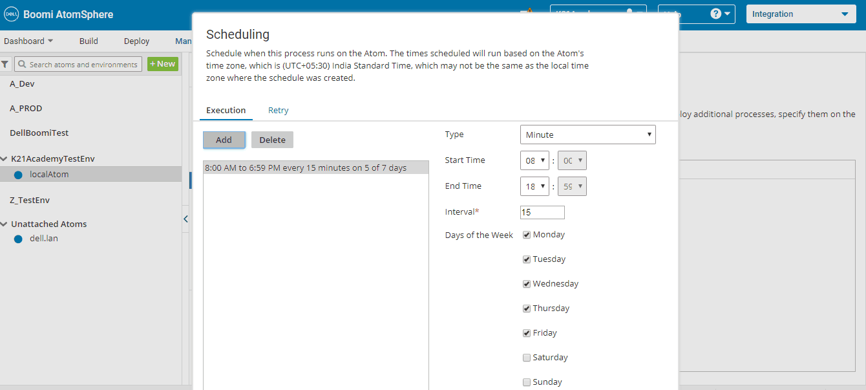This screenshot has width=866, height=390.
Task: Uncheck the Thursday checkbox
Action: coord(527,309)
